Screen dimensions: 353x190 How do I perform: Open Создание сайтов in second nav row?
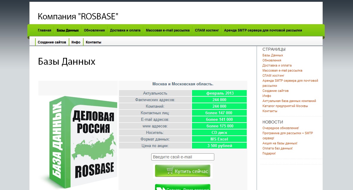pyautogui.click(x=52, y=42)
